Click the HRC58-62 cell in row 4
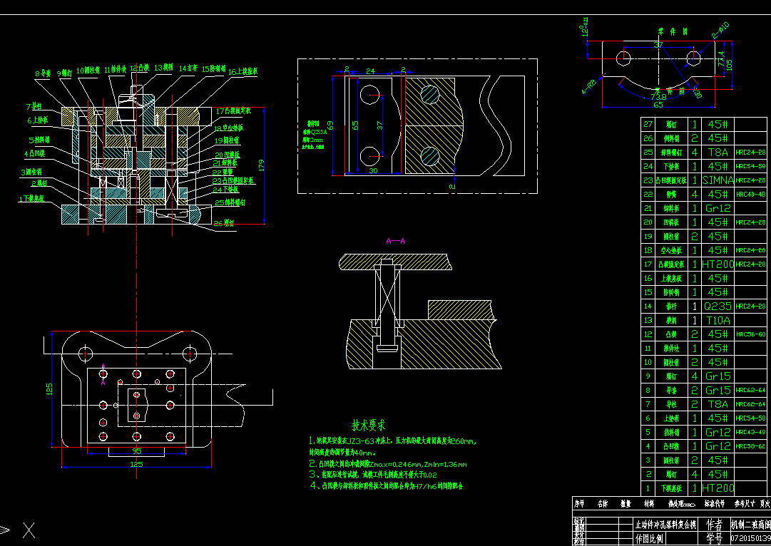Viewport: 771px width, 546px height. [x=751, y=446]
